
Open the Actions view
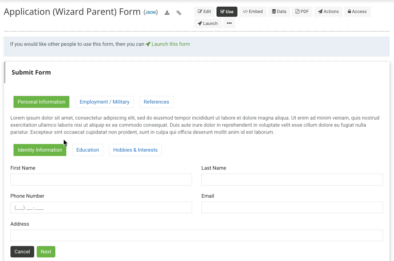[328, 12]
